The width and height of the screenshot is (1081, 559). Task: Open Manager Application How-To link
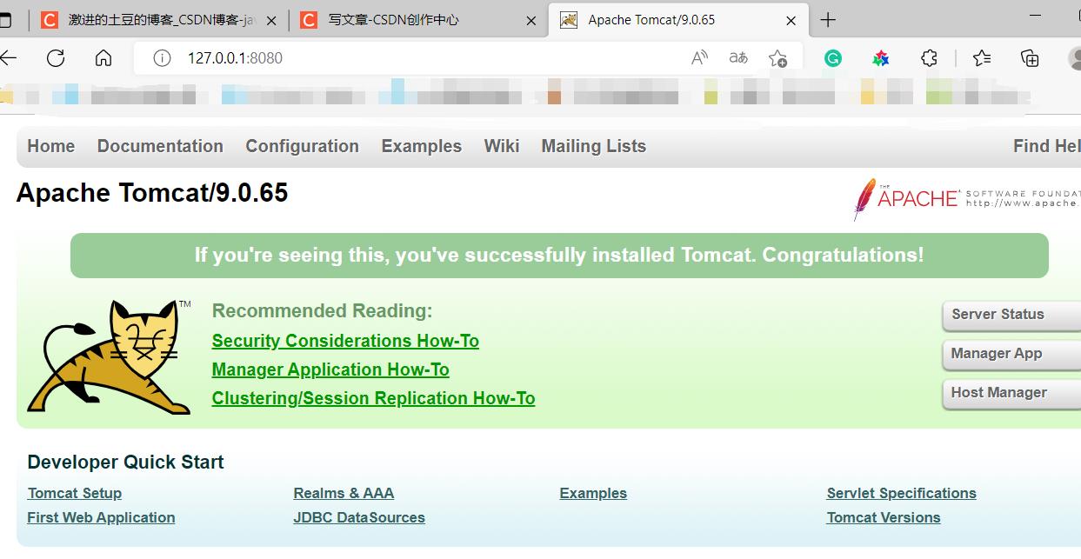[x=330, y=369]
